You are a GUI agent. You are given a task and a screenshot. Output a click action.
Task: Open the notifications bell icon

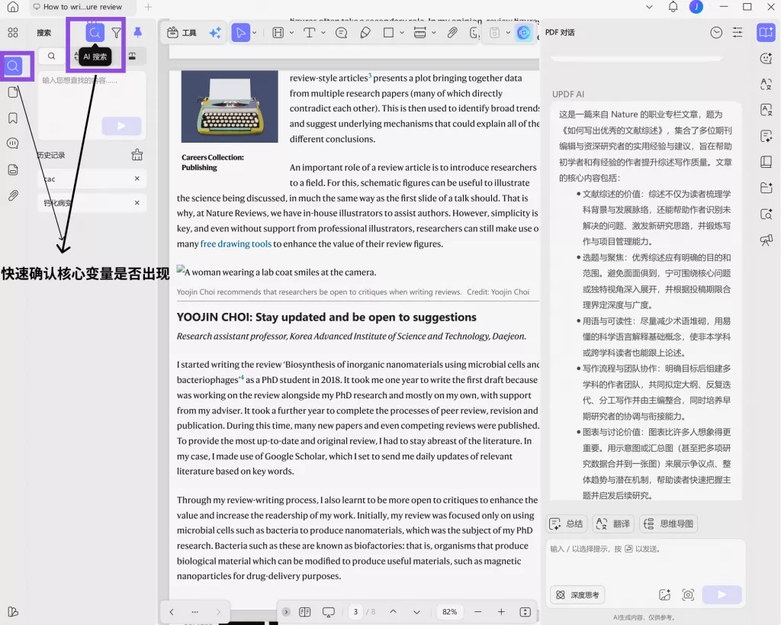[x=673, y=7]
